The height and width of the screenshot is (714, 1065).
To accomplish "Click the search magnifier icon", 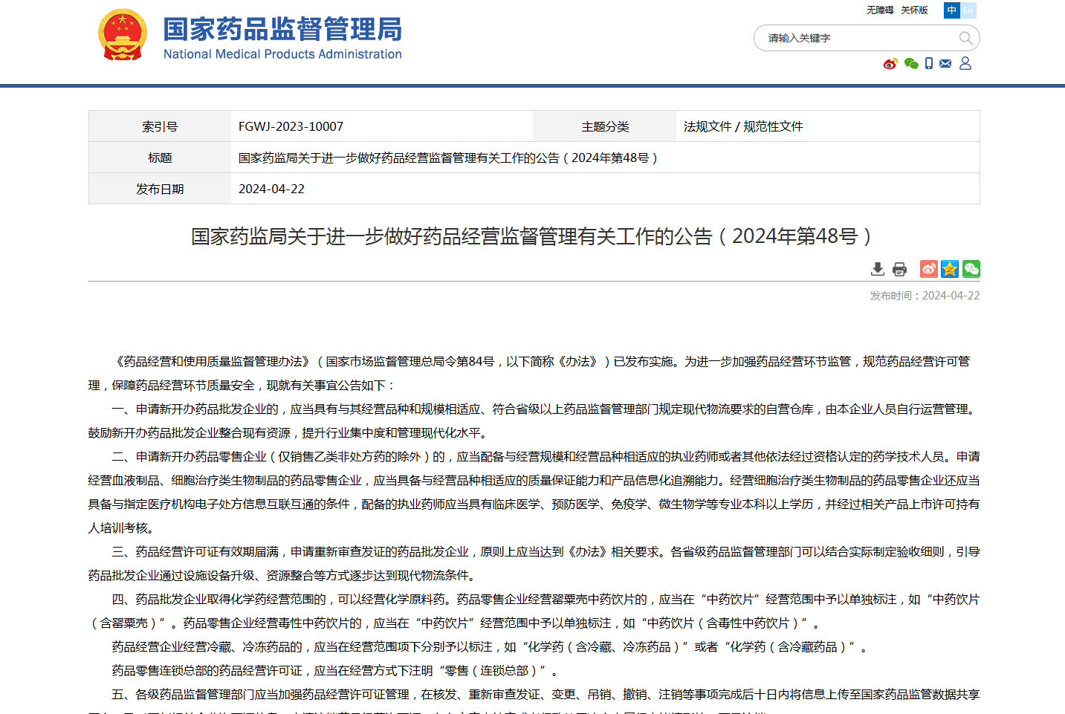I will click(x=965, y=38).
